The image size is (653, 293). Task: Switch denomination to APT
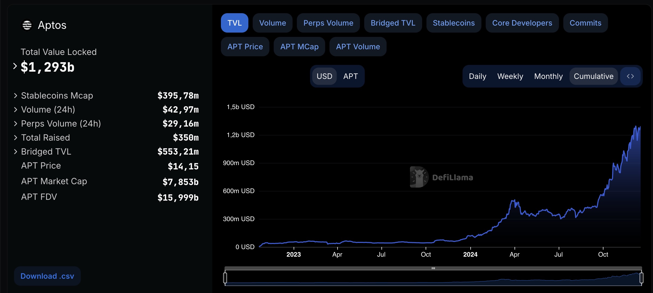point(350,76)
